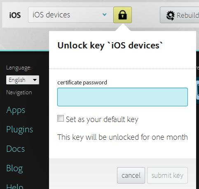Open the Plugins navigation link
Screen dimensions: 199x189
[20, 129]
